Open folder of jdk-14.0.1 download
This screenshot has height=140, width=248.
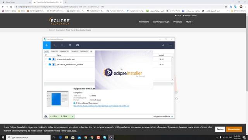[50, 65]
